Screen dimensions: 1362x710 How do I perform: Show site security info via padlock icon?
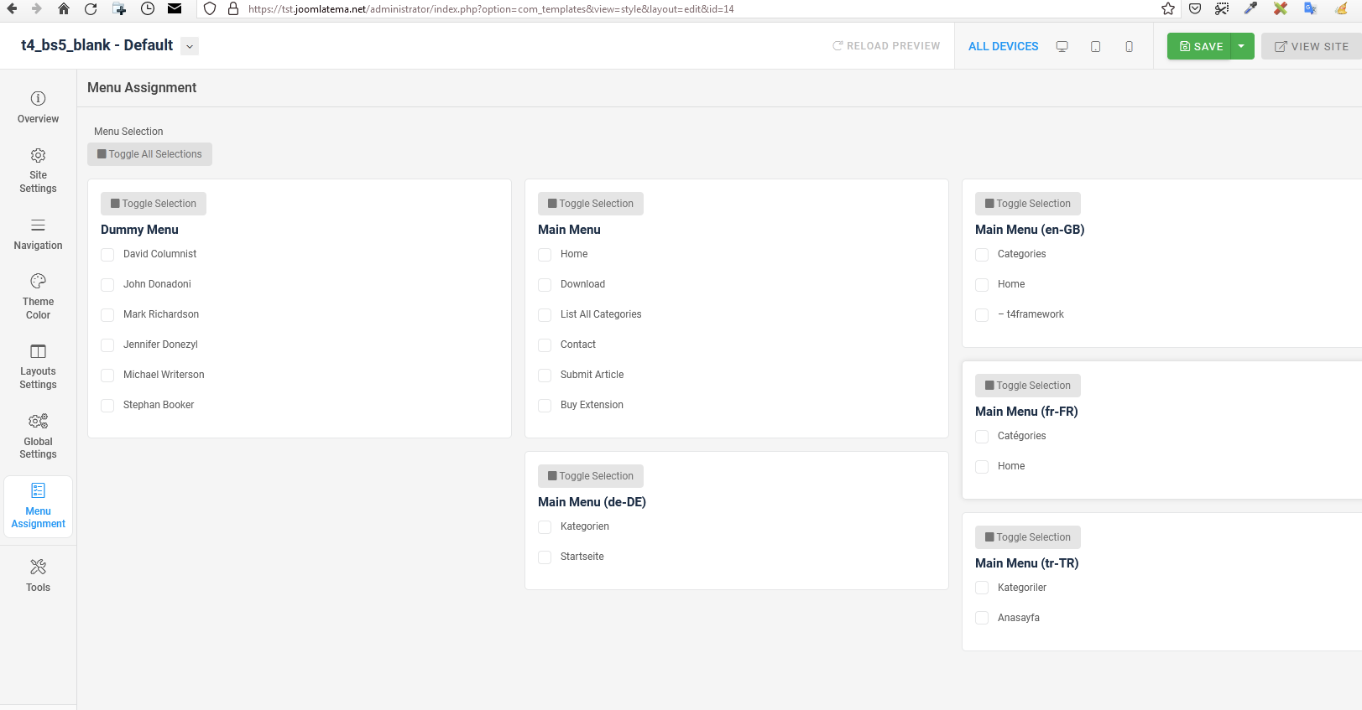(233, 8)
